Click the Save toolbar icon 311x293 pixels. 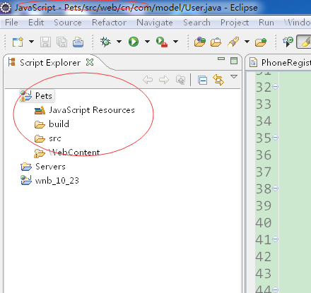point(45,42)
